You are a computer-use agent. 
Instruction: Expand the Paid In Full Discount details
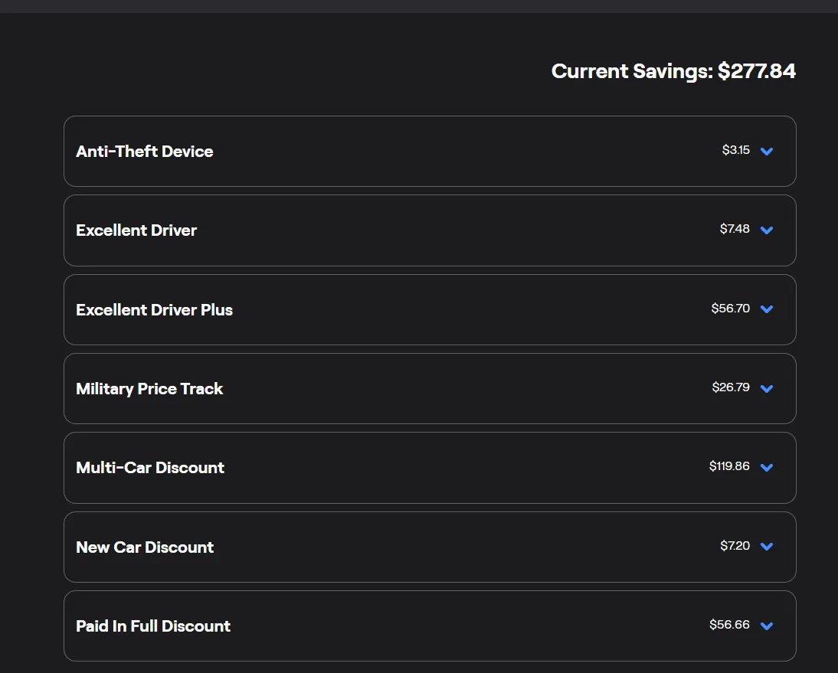click(x=767, y=626)
